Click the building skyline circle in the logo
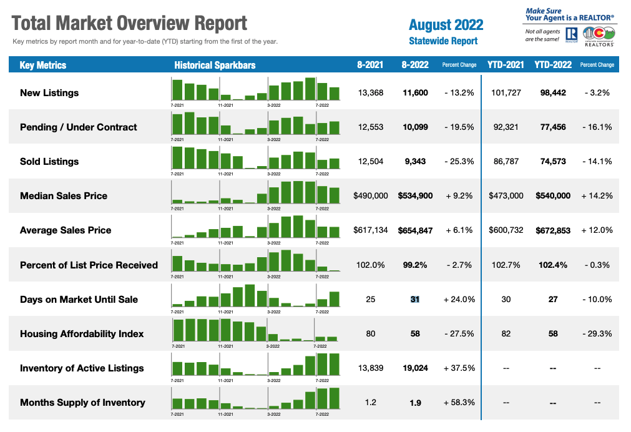This screenshot has height=432, width=631. coord(588,32)
